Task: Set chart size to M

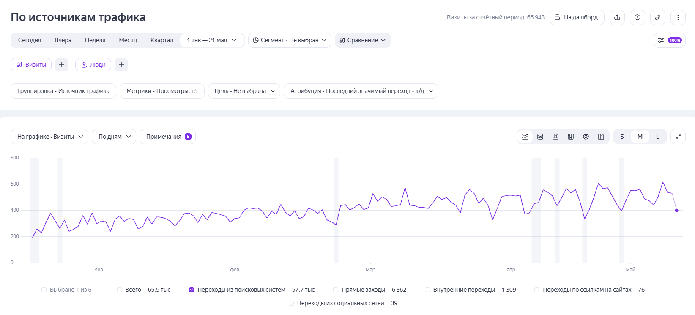Action: click(640, 137)
